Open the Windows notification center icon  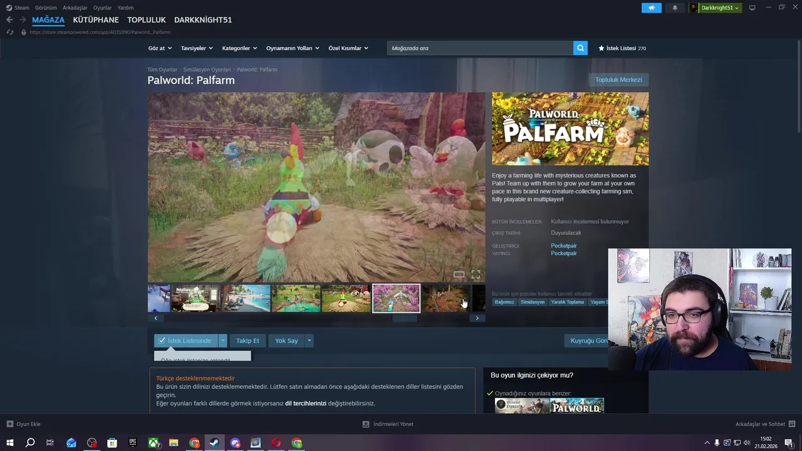(x=789, y=443)
